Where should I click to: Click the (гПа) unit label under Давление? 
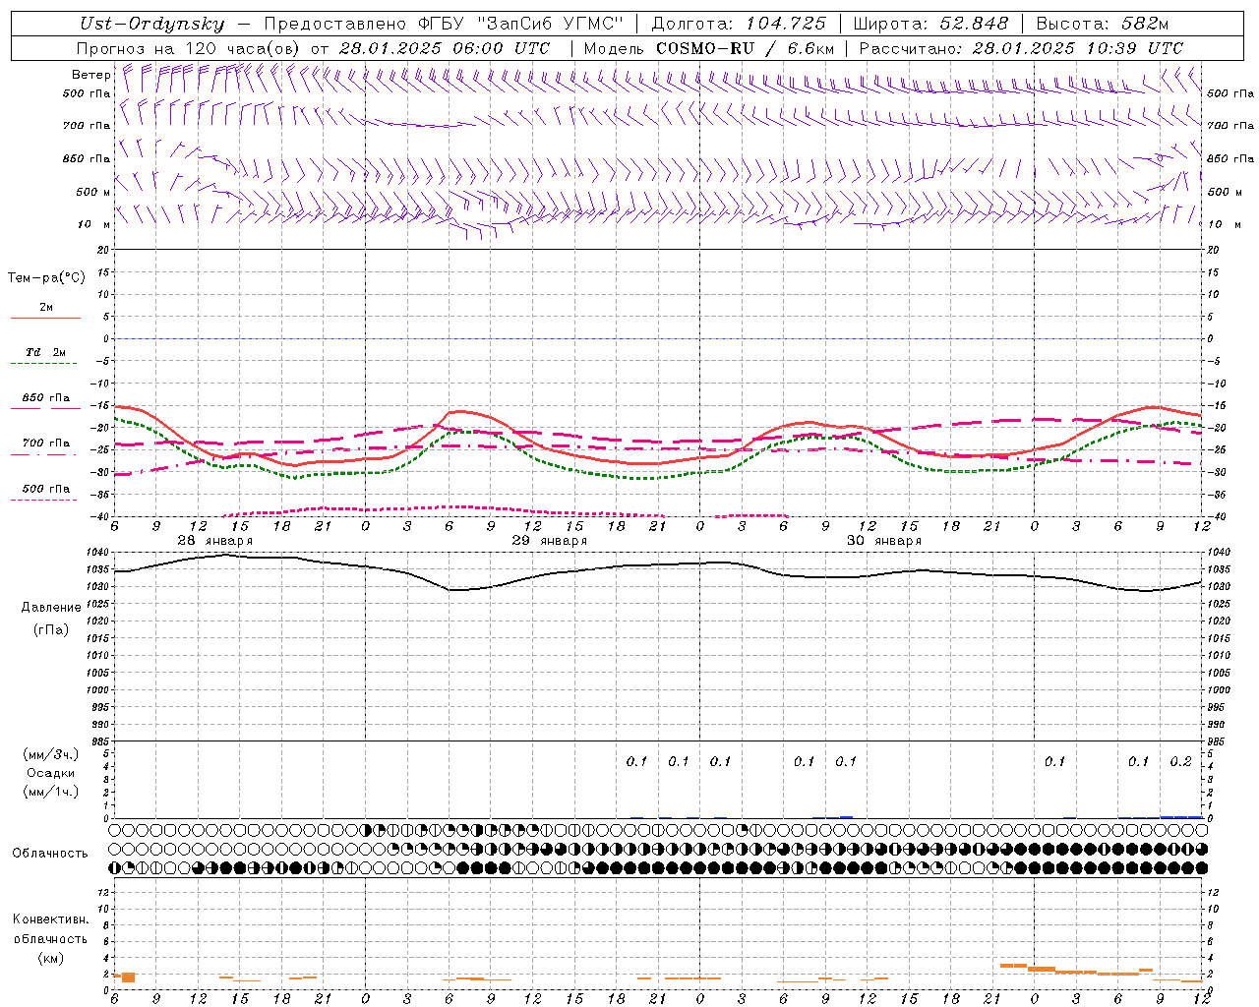(x=50, y=628)
